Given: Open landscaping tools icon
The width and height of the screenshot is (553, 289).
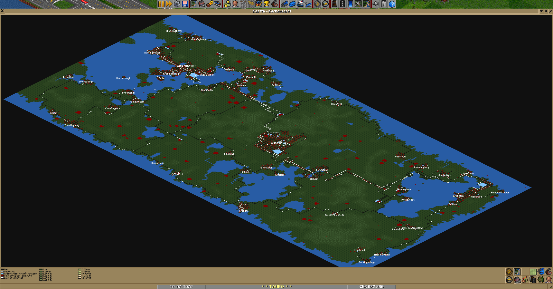Looking at the screenshot, I should coord(366,4).
